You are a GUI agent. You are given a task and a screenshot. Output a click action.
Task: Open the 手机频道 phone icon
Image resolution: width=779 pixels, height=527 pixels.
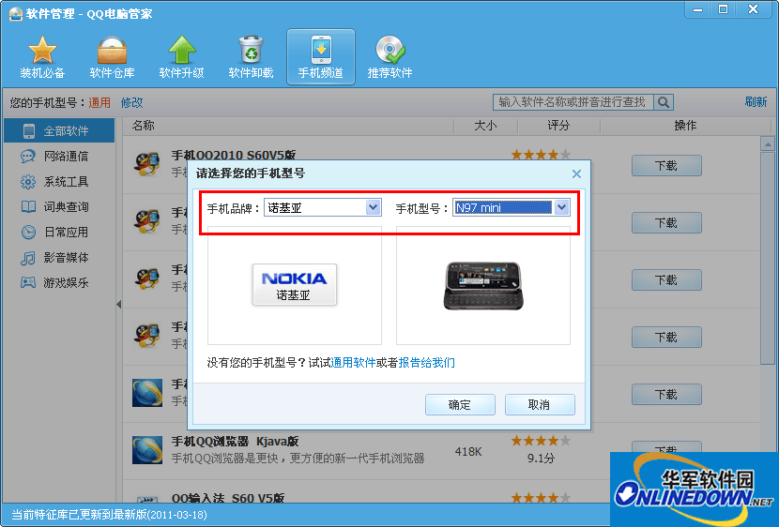[320, 56]
